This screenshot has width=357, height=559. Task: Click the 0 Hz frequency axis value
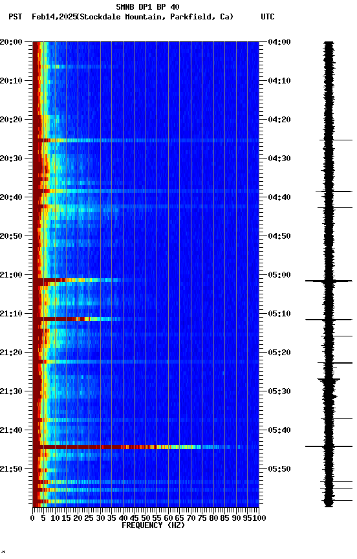32,519
